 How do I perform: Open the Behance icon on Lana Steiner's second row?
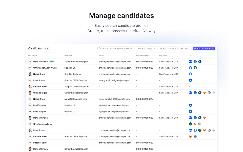pyautogui.click(x=190, y=130)
